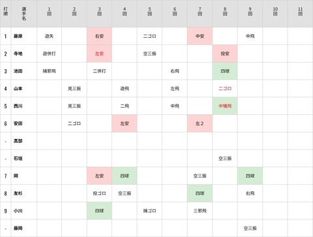313x237 pixels.
Task: Select player name 友杉
Action: click(18, 193)
